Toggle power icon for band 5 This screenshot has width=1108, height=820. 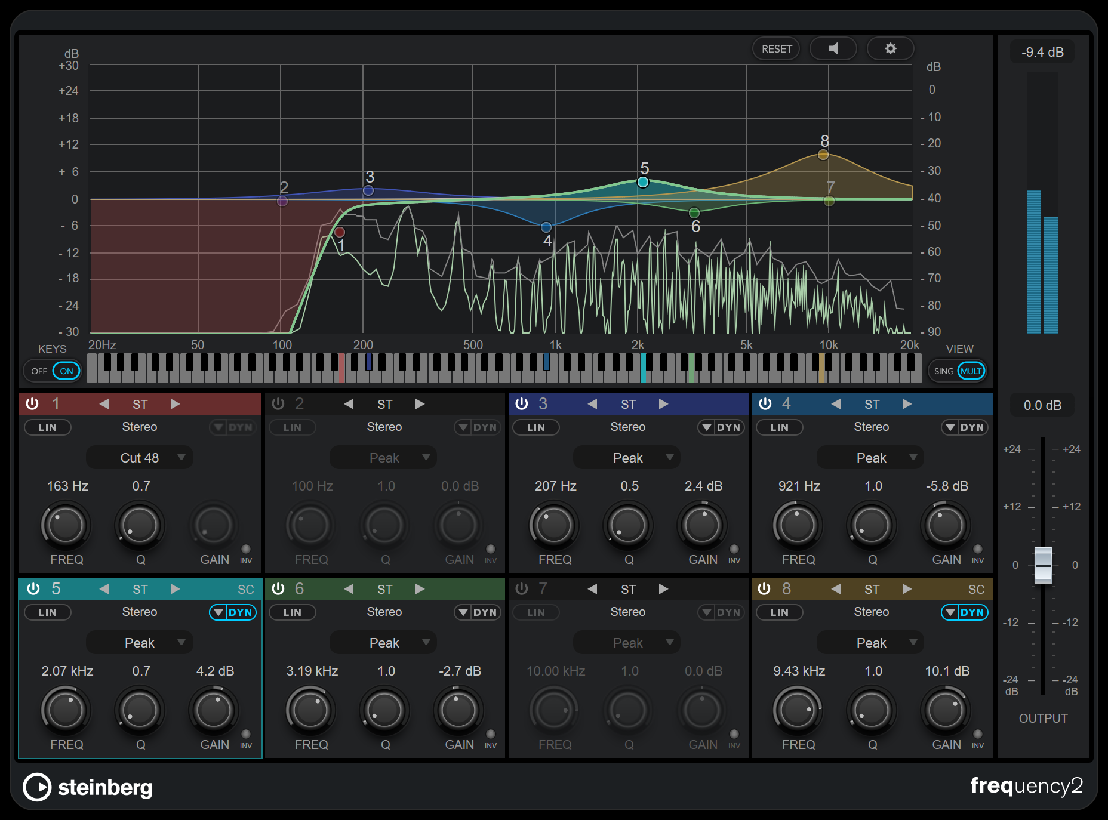click(33, 589)
